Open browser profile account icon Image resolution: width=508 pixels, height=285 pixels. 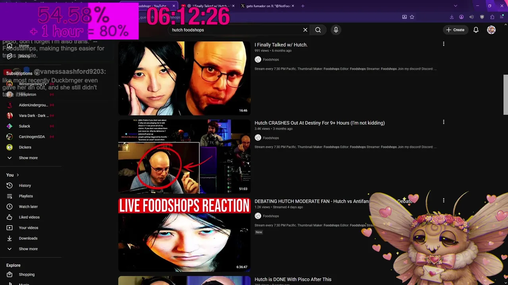[x=462, y=17]
